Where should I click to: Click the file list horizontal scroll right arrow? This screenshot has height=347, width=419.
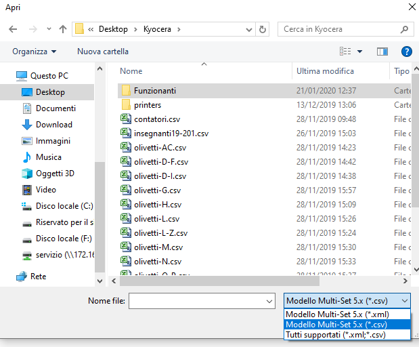(405, 281)
